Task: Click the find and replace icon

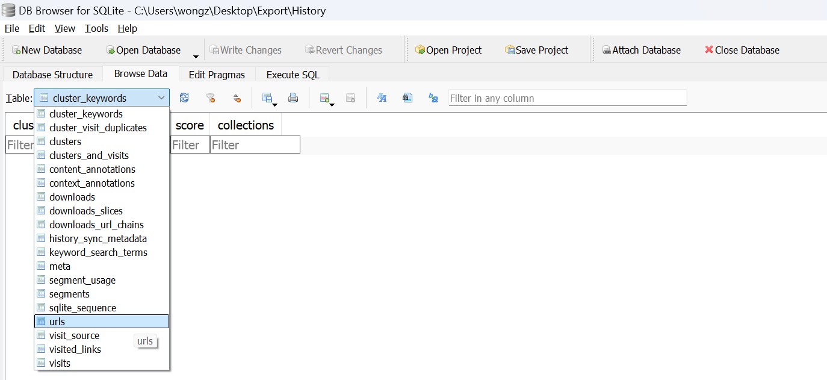Action: (433, 98)
